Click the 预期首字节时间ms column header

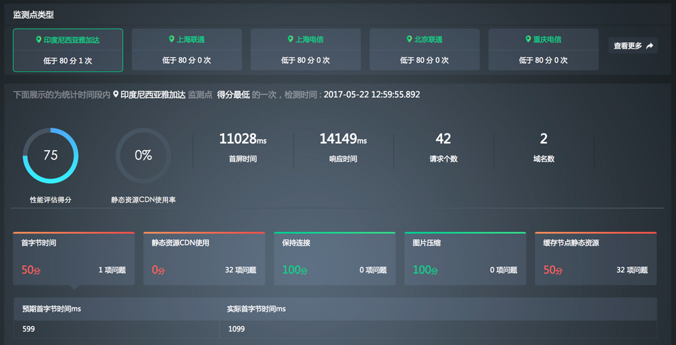[52, 309]
